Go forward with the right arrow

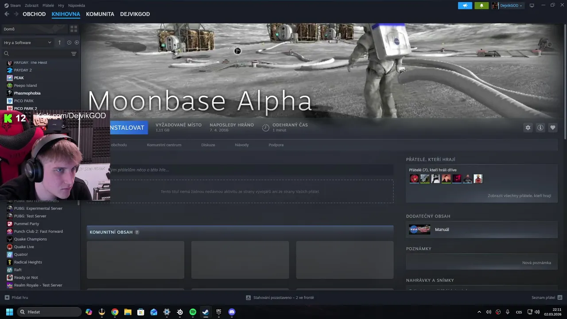pyautogui.click(x=16, y=14)
